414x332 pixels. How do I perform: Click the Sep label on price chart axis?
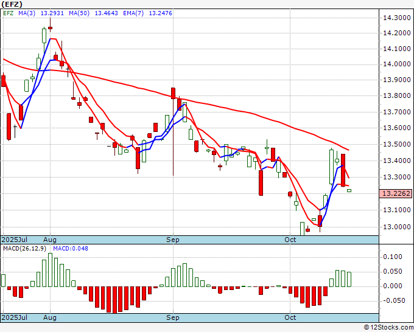pos(173,240)
